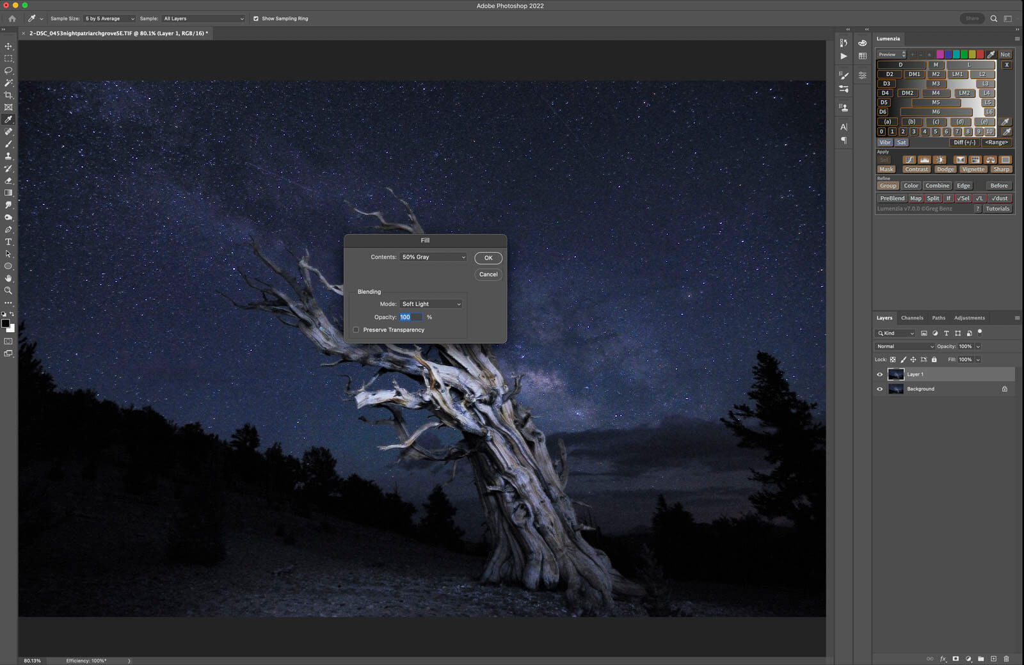
Task: Confirm the Fill dialog with OK
Action: tap(488, 258)
